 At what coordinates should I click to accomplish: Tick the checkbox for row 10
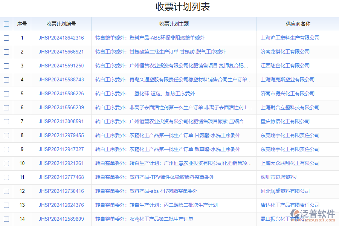point(6,163)
